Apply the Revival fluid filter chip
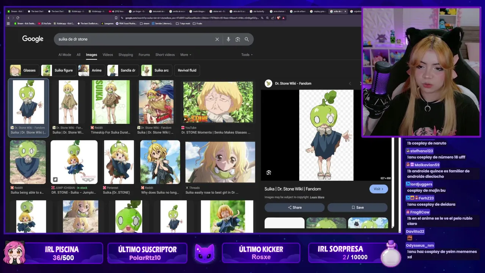 187,70
